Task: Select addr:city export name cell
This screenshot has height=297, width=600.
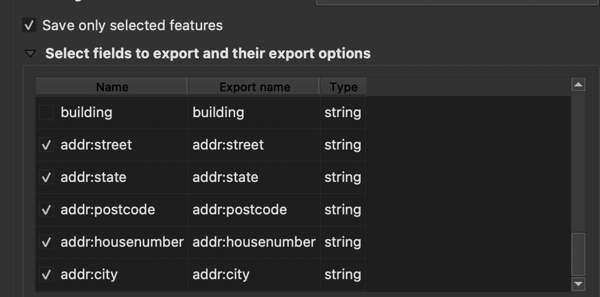Action: [x=254, y=275]
